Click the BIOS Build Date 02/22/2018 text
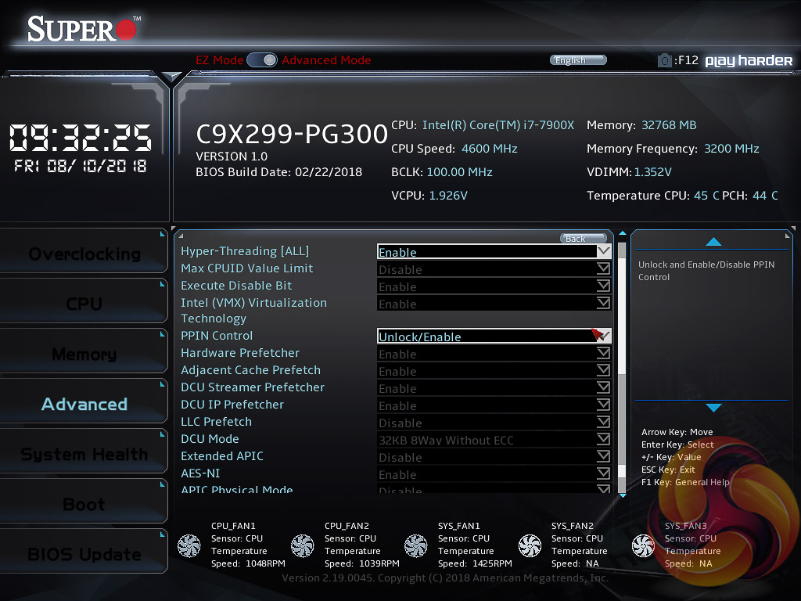 [279, 172]
